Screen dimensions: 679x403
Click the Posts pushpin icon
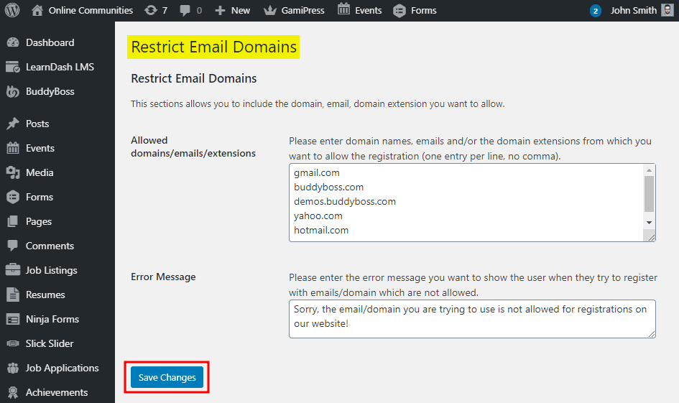(x=13, y=124)
